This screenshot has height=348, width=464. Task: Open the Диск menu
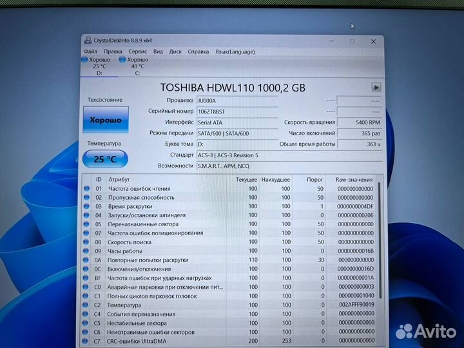pyautogui.click(x=175, y=52)
